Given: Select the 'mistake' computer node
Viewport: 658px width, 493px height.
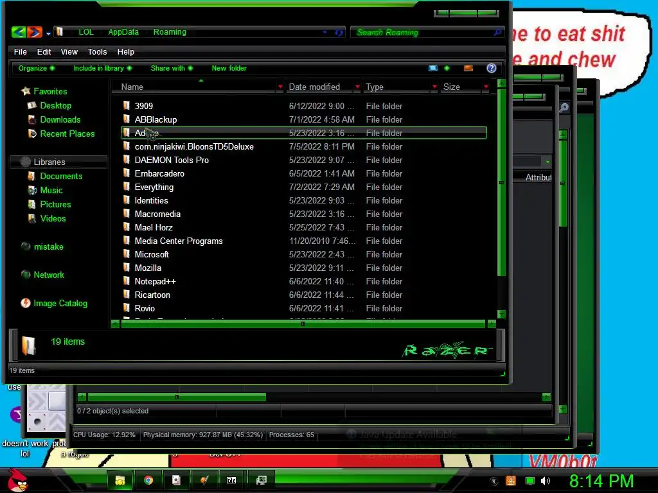Looking at the screenshot, I should (x=48, y=247).
